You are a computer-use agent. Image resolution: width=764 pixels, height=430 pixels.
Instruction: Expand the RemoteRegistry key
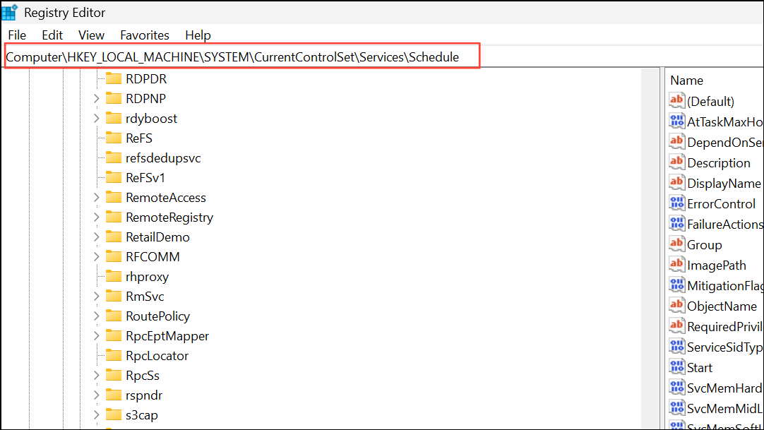97,217
